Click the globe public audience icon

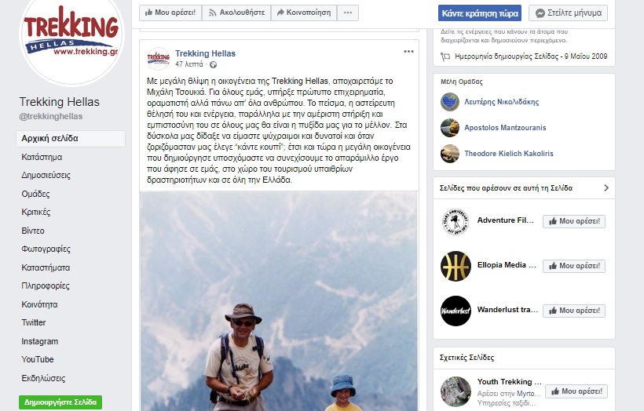click(x=213, y=64)
